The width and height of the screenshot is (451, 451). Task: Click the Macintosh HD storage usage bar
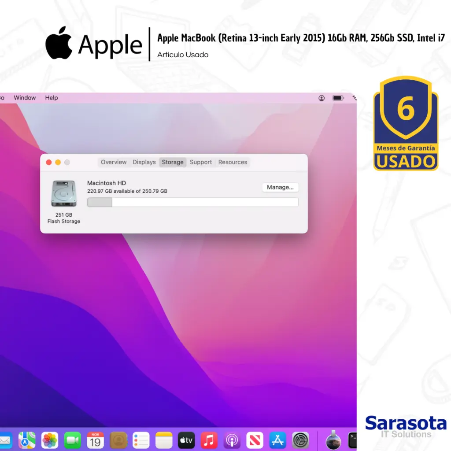(192, 202)
